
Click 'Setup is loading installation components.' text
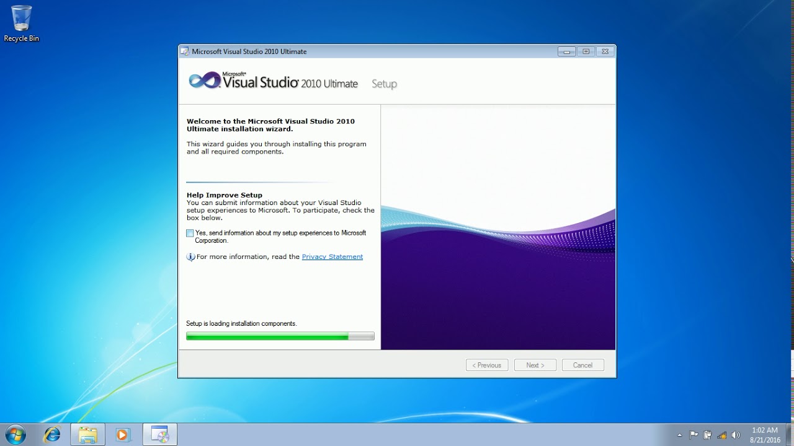(x=241, y=323)
